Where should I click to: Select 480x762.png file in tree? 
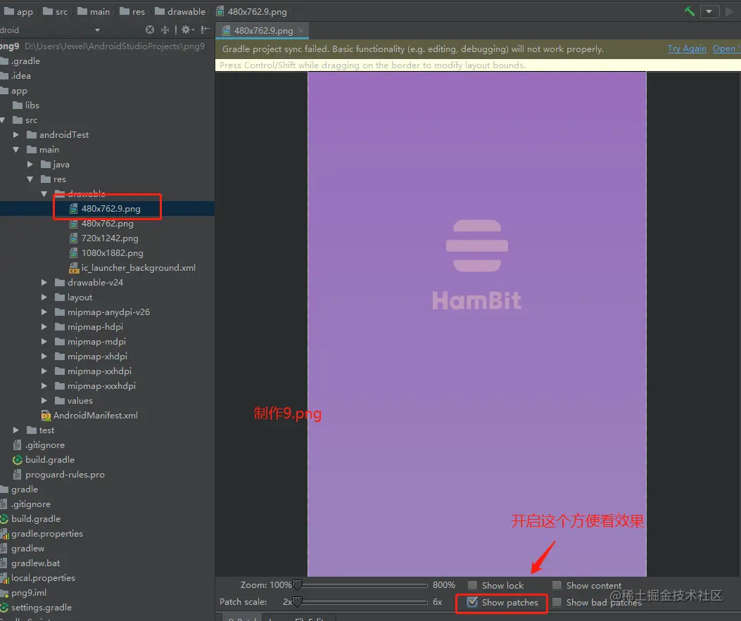click(x=107, y=224)
